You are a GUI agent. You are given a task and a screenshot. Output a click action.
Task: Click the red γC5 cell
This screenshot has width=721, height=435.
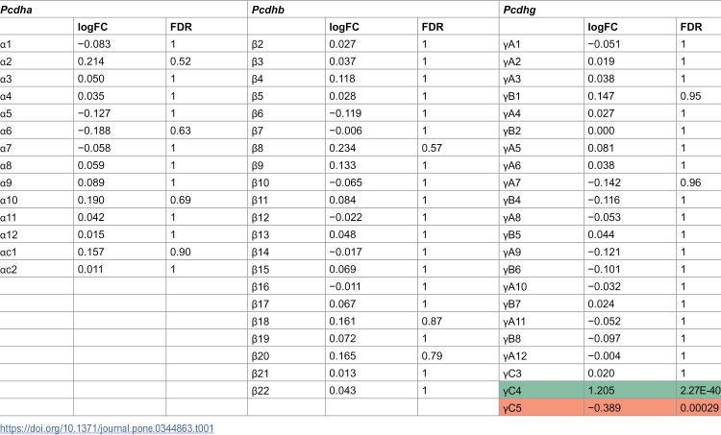[541, 407]
